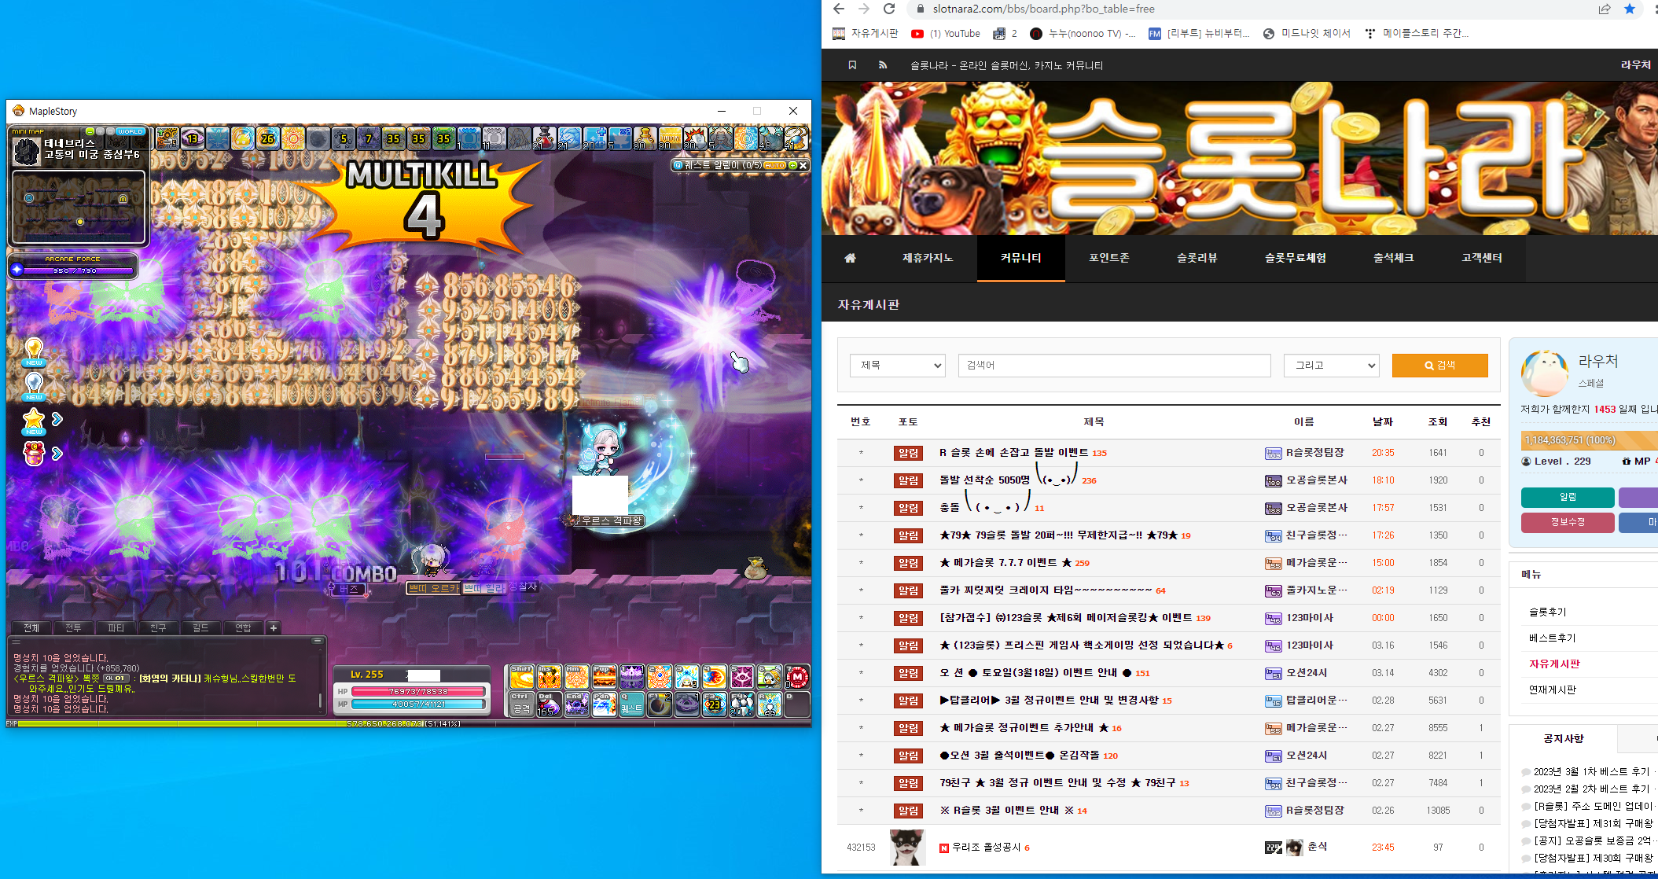Click the orange 검색 button
1658x879 pixels.
1440,365
